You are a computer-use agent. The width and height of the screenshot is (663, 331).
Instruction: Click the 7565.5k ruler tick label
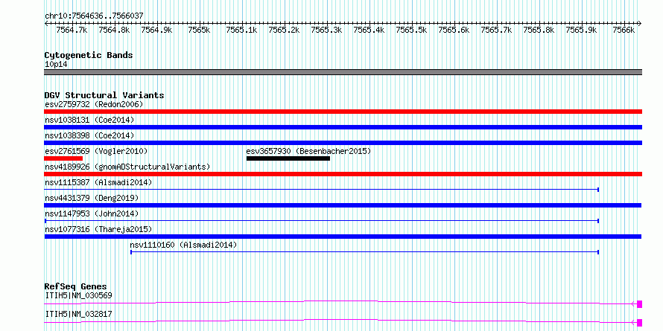tap(412, 30)
